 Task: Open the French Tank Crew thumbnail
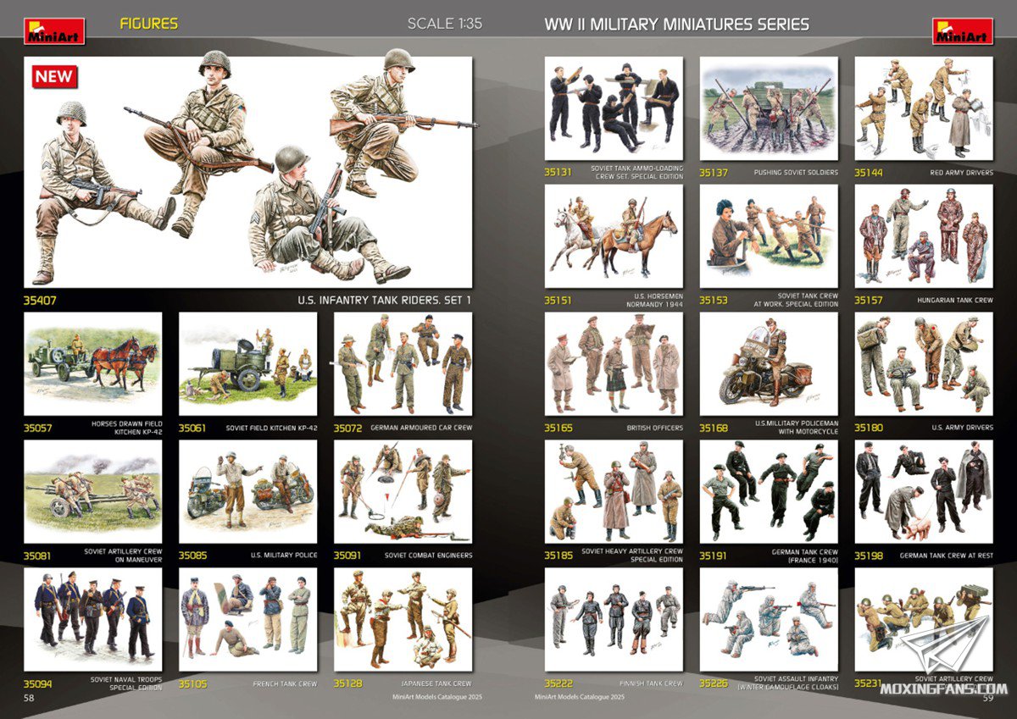[247, 620]
